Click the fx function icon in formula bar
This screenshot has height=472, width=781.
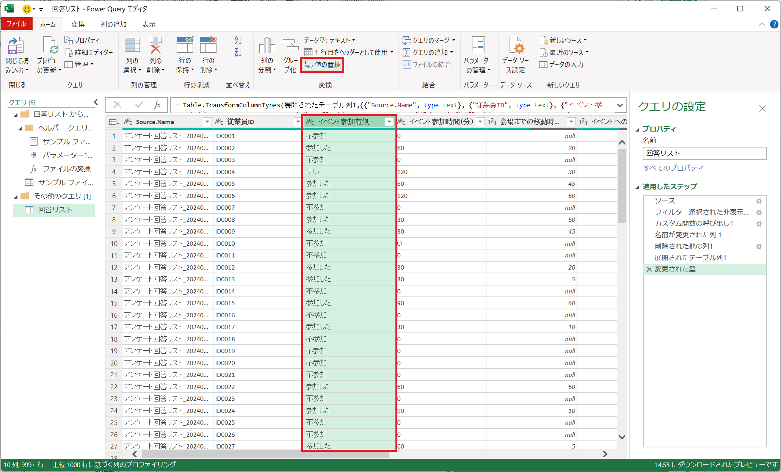tap(157, 105)
